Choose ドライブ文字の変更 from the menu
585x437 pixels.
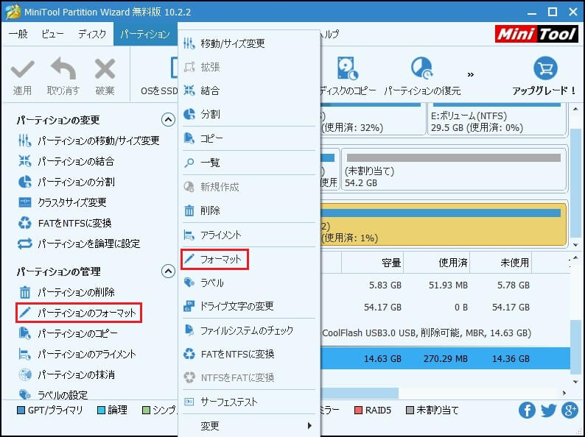[249, 306]
